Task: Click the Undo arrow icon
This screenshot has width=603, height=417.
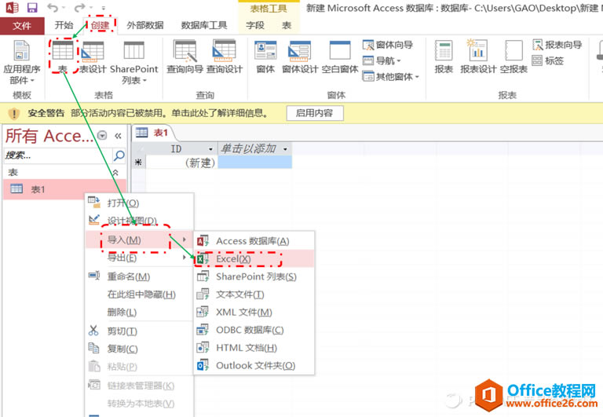Action: tap(53, 7)
